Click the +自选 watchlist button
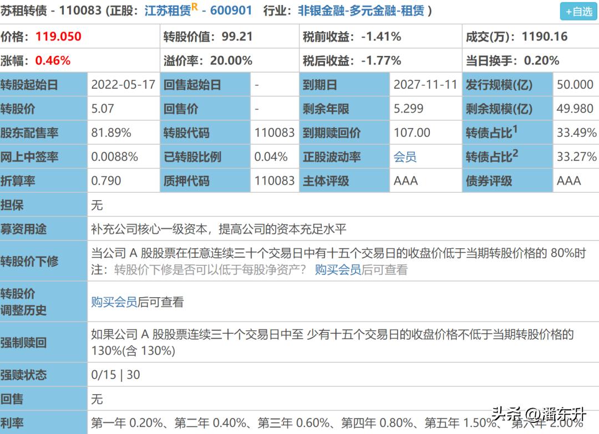Screen dimensions: 599x434 [578, 12]
